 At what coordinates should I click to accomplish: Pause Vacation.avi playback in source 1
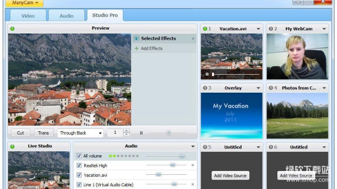pos(207,74)
